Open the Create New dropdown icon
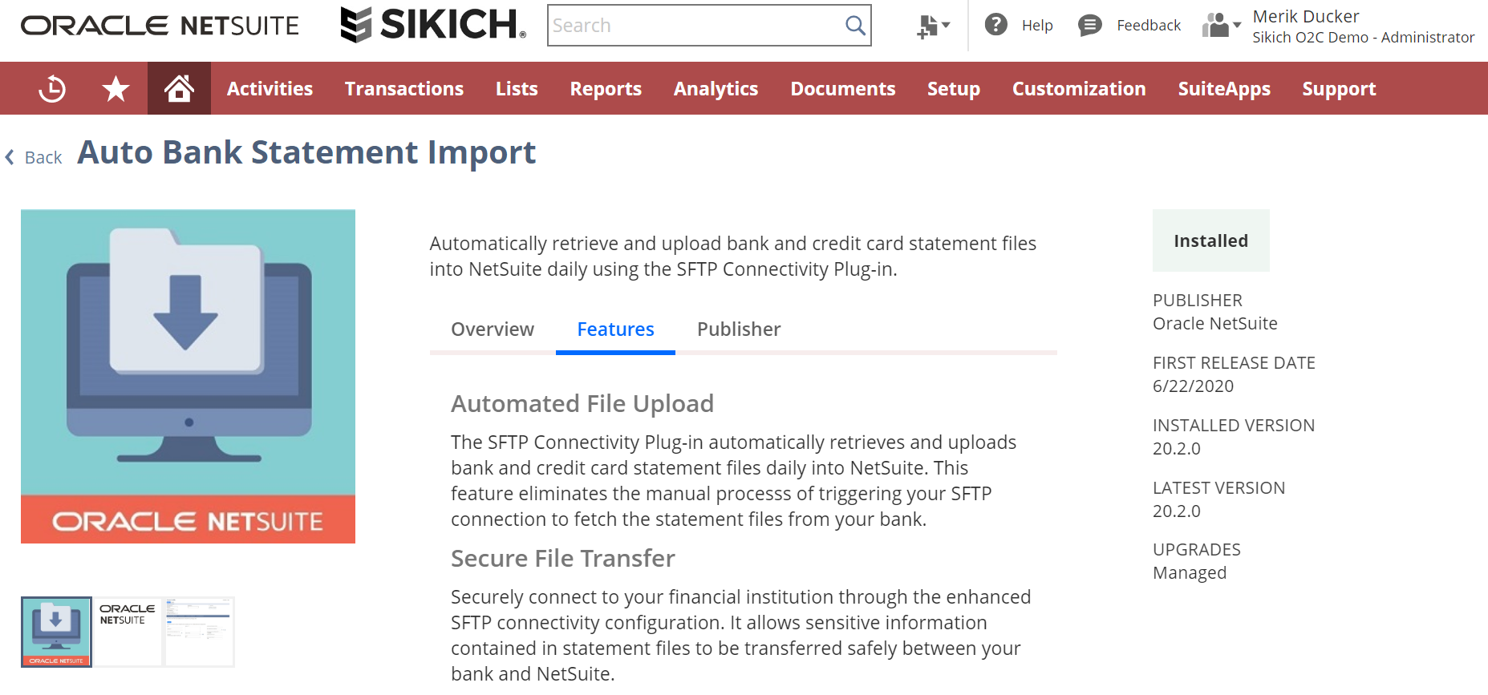1488x695 pixels. pos(933,26)
